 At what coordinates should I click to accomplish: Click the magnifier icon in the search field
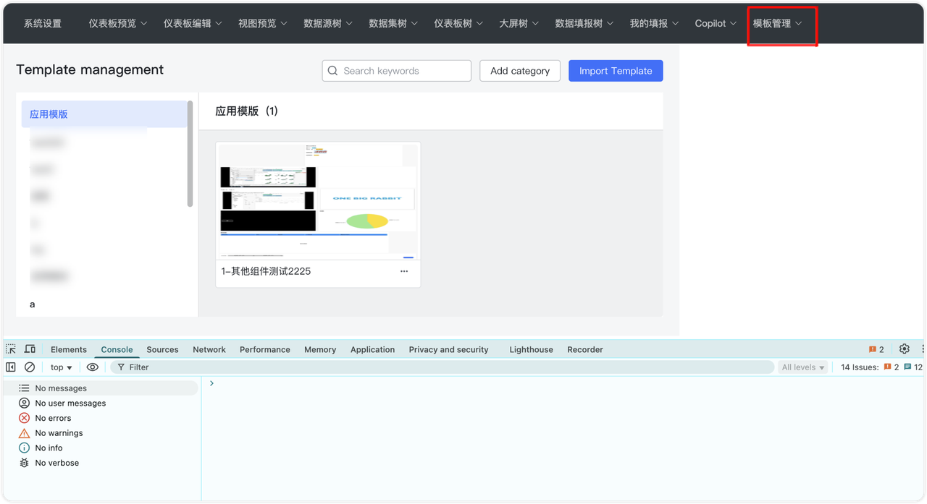(332, 70)
